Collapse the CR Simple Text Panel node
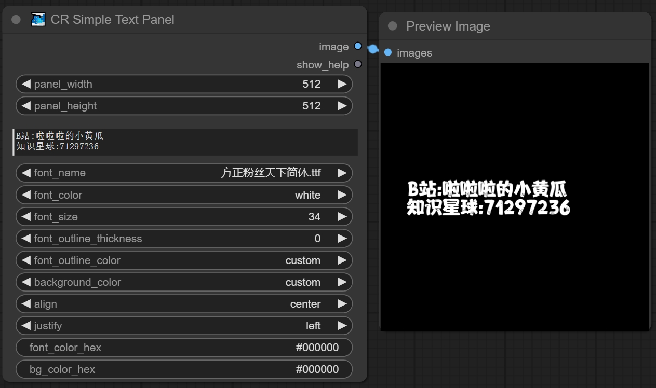 pyautogui.click(x=16, y=20)
